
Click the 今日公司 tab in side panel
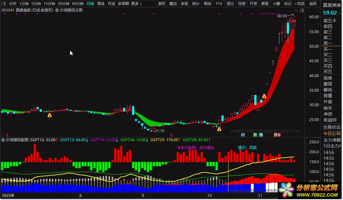pyautogui.click(x=332, y=133)
